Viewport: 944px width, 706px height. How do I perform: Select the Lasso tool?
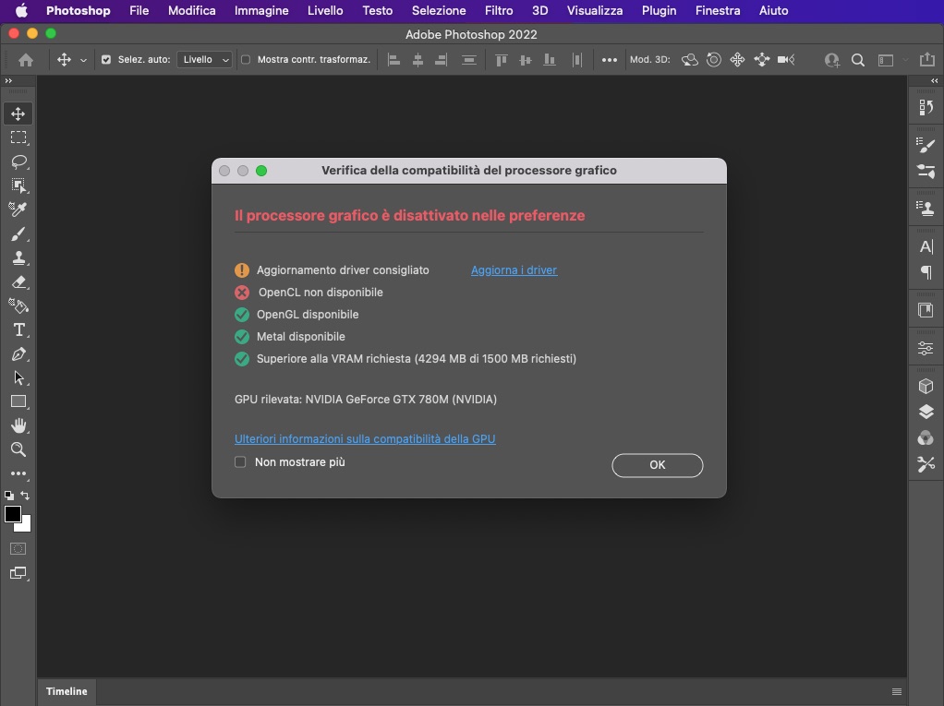(x=18, y=162)
